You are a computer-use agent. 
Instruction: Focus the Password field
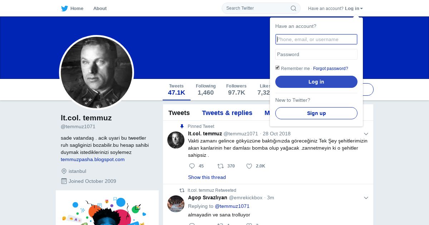(x=316, y=54)
